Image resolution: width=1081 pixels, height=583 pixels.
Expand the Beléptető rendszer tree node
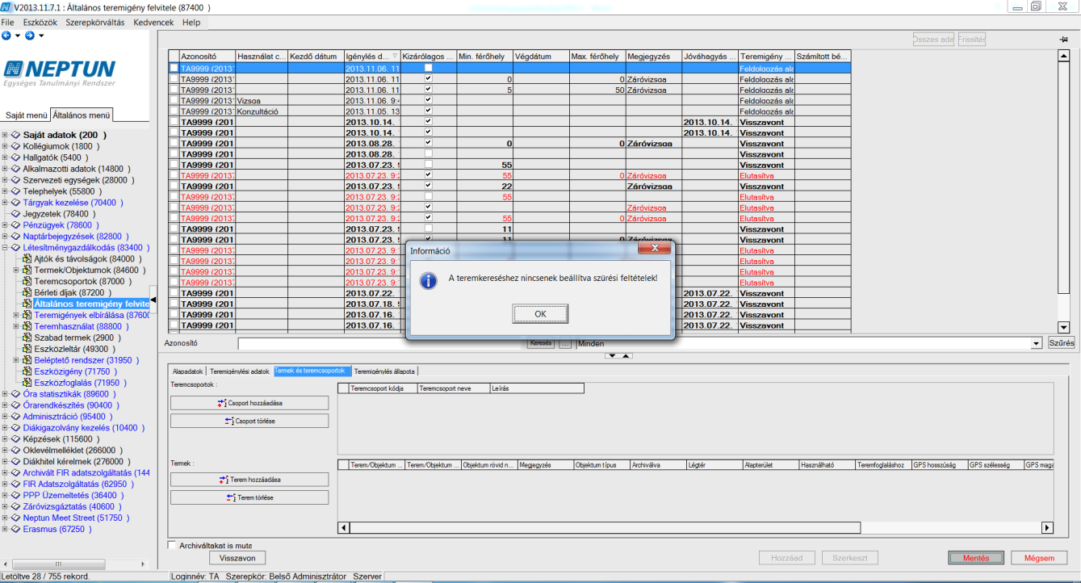point(17,360)
